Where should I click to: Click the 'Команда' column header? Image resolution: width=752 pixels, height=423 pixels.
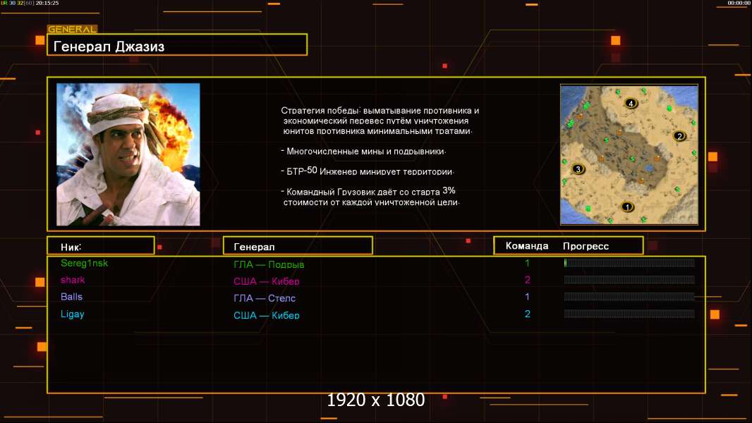click(x=526, y=246)
